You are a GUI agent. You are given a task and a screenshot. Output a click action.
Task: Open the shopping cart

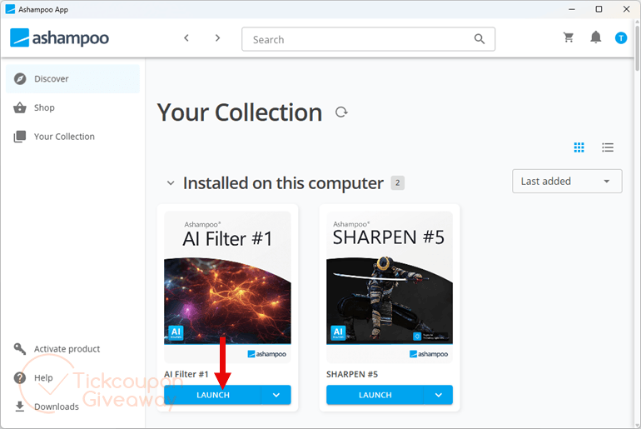[569, 37]
